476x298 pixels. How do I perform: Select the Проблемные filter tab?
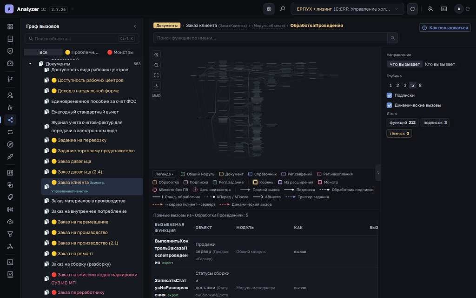click(x=82, y=52)
